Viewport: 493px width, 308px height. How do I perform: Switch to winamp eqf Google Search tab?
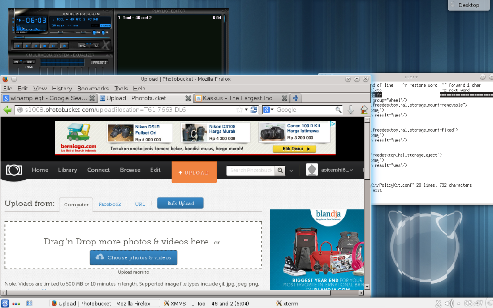pyautogui.click(x=49, y=98)
